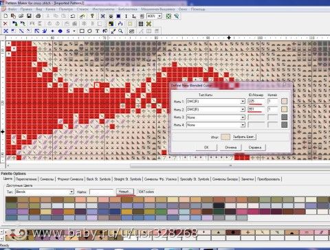Viewport: 330px width, 250px height.
Task: Select the rectangle selection tool
Action: point(82,31)
